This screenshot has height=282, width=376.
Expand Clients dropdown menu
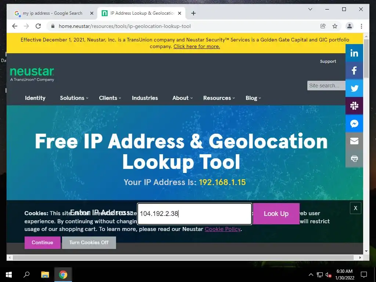click(x=110, y=98)
